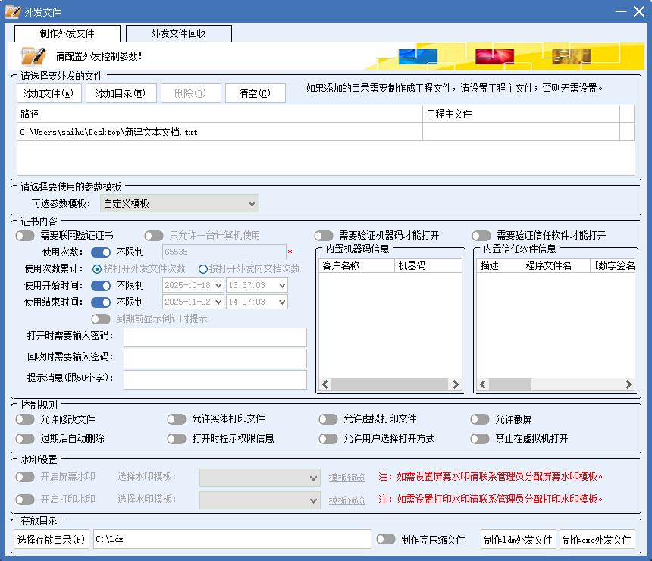Open the 自定义模板 parameter template dropdown
The width and height of the screenshot is (652, 561).
coord(179,203)
